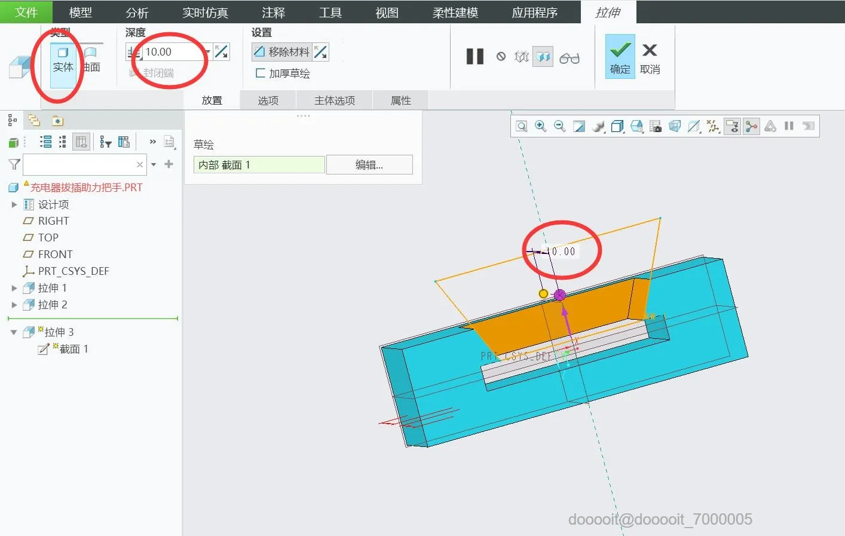The image size is (845, 536).
Task: Collapse the 拉伸 3 feature node
Action: click(x=14, y=332)
